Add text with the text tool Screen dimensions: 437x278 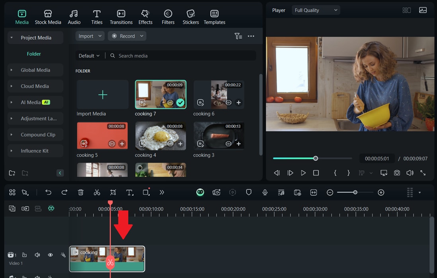click(129, 192)
